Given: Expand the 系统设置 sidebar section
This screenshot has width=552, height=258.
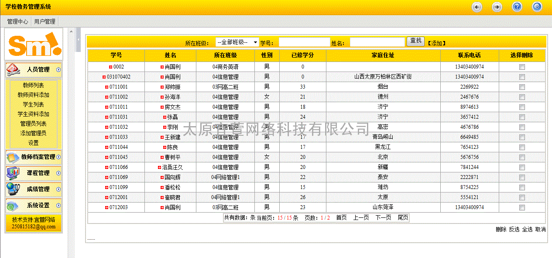Looking at the screenshot, I should [x=58, y=205].
